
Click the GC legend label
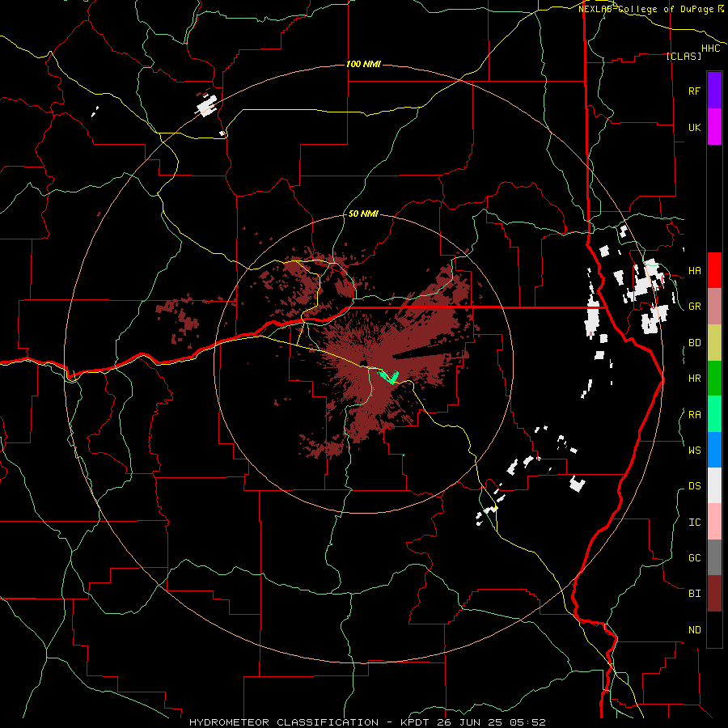pos(694,558)
